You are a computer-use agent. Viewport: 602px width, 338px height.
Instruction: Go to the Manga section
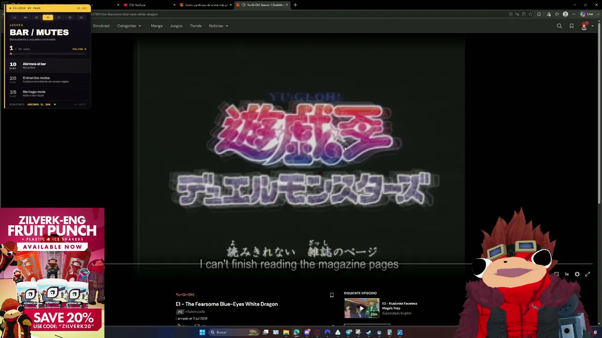(157, 26)
